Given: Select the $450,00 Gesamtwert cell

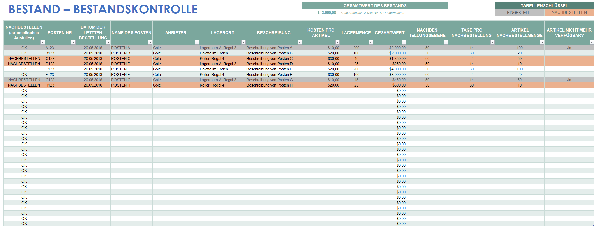Looking at the screenshot, I should [x=390, y=80].
